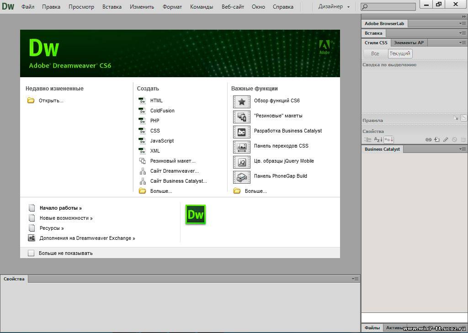Toggle show only set properties view
The width and height of the screenshot is (468, 333).
389,139
